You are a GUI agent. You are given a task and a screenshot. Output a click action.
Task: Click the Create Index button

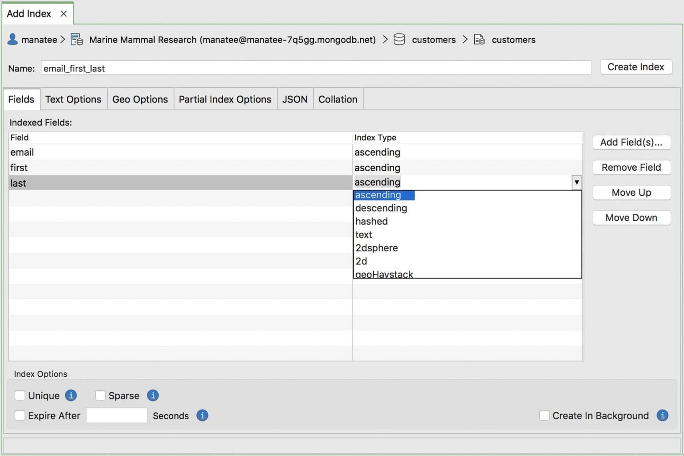click(x=636, y=67)
